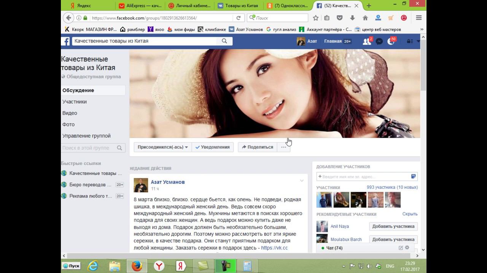This screenshot has width=487, height=273.
Task: Open a new tab with the plus button
Action: (369, 6)
